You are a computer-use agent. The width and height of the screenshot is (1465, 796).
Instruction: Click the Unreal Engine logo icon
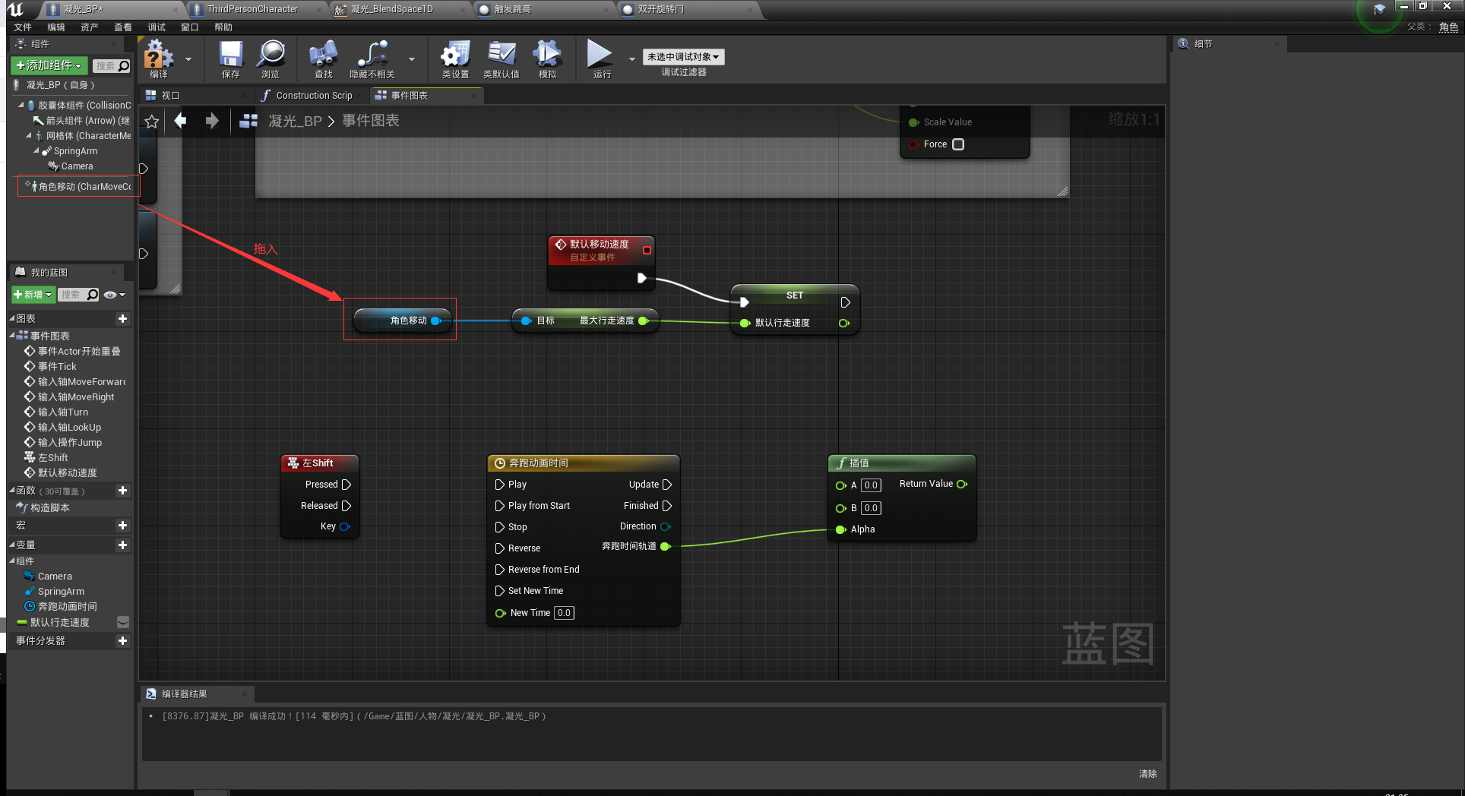[16, 9]
